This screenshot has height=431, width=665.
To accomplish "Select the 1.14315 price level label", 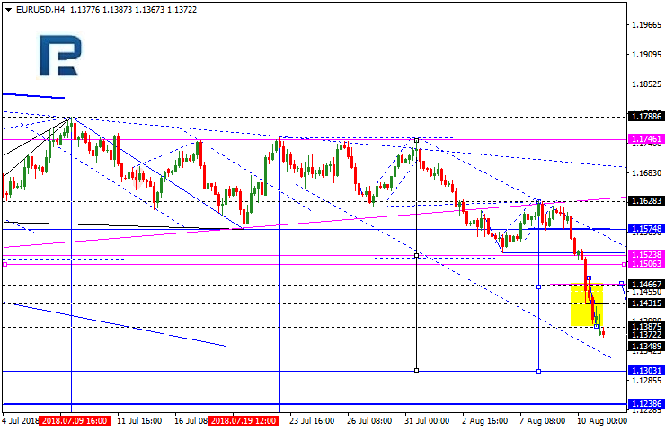I will tap(646, 303).
